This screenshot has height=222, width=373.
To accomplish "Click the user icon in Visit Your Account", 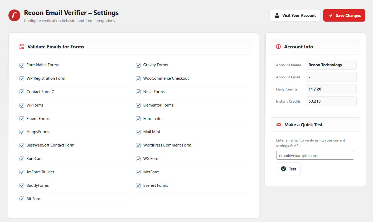I will (277, 16).
